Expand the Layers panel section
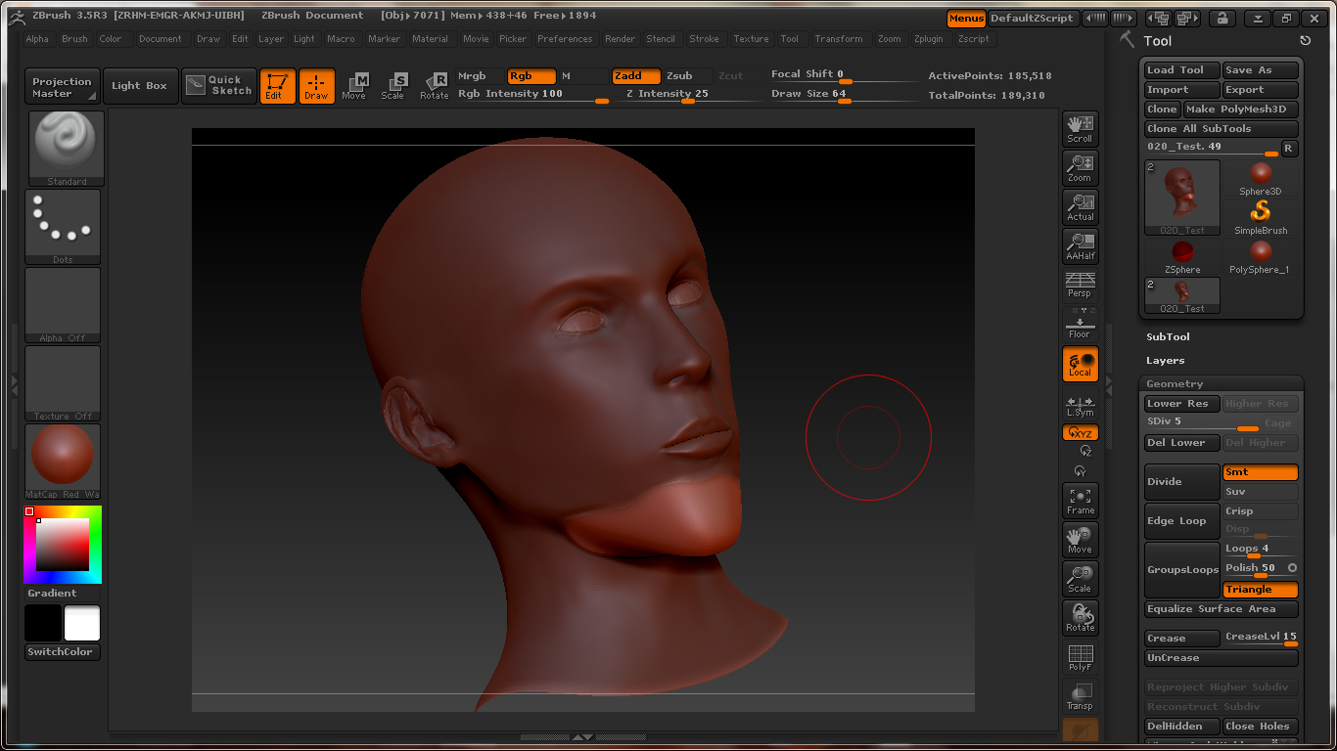The height and width of the screenshot is (751, 1337). pyautogui.click(x=1165, y=360)
